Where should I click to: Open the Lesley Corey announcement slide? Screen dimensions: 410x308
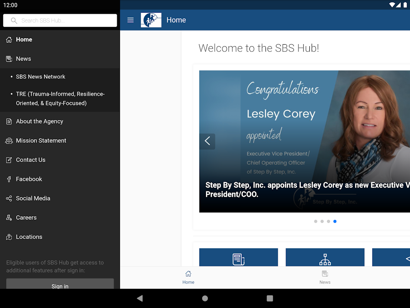click(305, 141)
